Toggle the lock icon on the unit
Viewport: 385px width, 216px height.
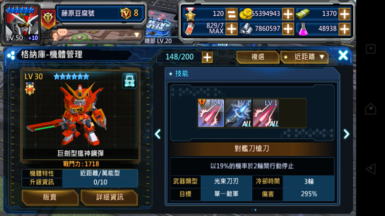pos(130,81)
